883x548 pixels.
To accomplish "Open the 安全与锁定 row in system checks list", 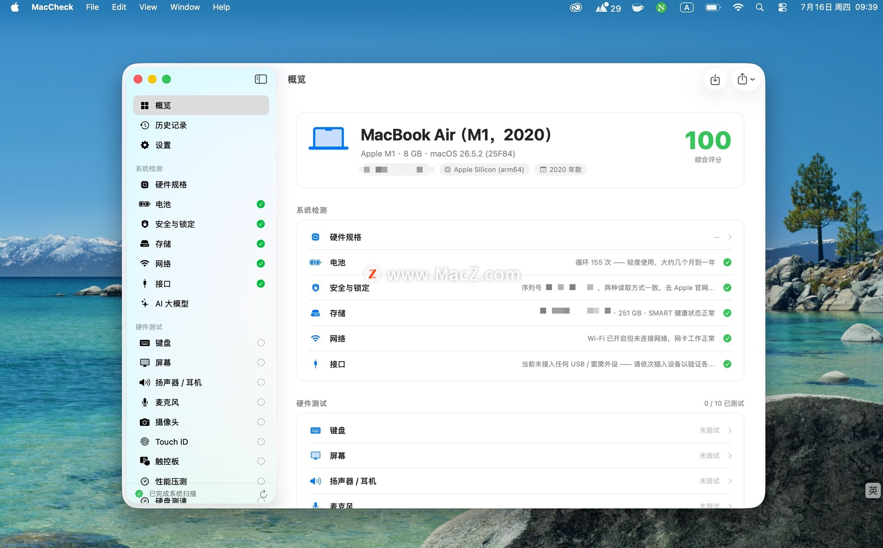I will (x=520, y=288).
